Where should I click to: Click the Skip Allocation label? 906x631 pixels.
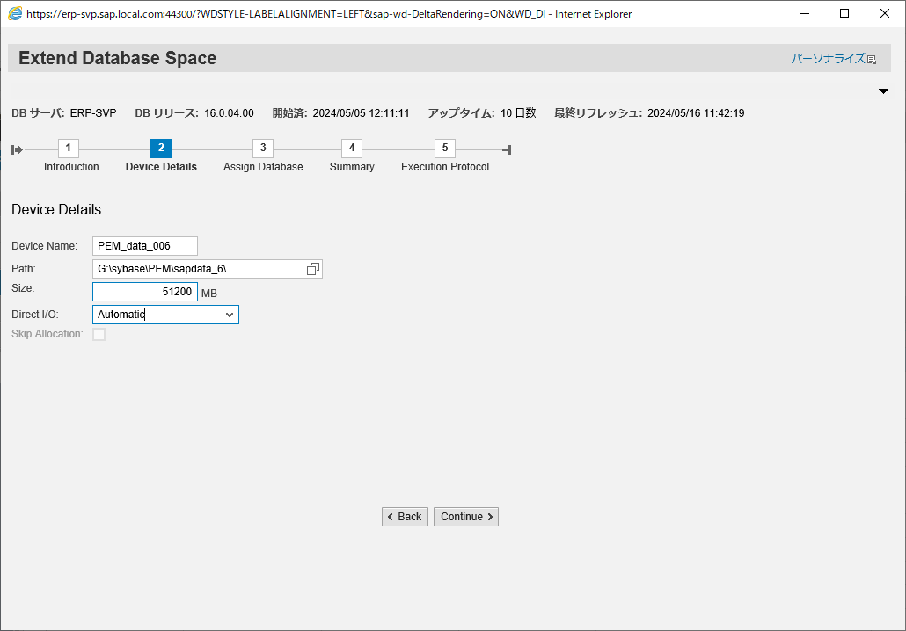[47, 334]
